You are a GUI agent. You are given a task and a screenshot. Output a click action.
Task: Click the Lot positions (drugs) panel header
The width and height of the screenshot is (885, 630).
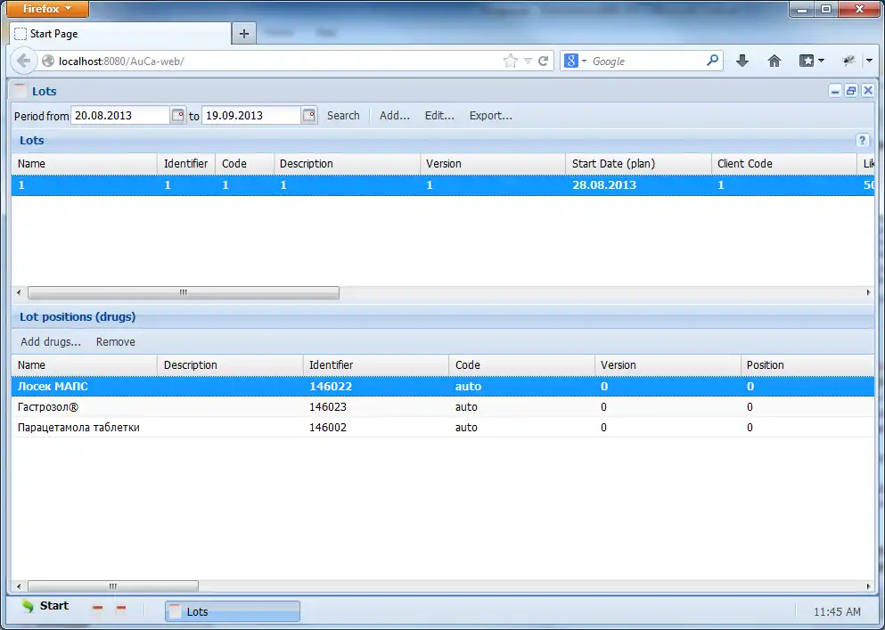pyautogui.click(x=443, y=316)
